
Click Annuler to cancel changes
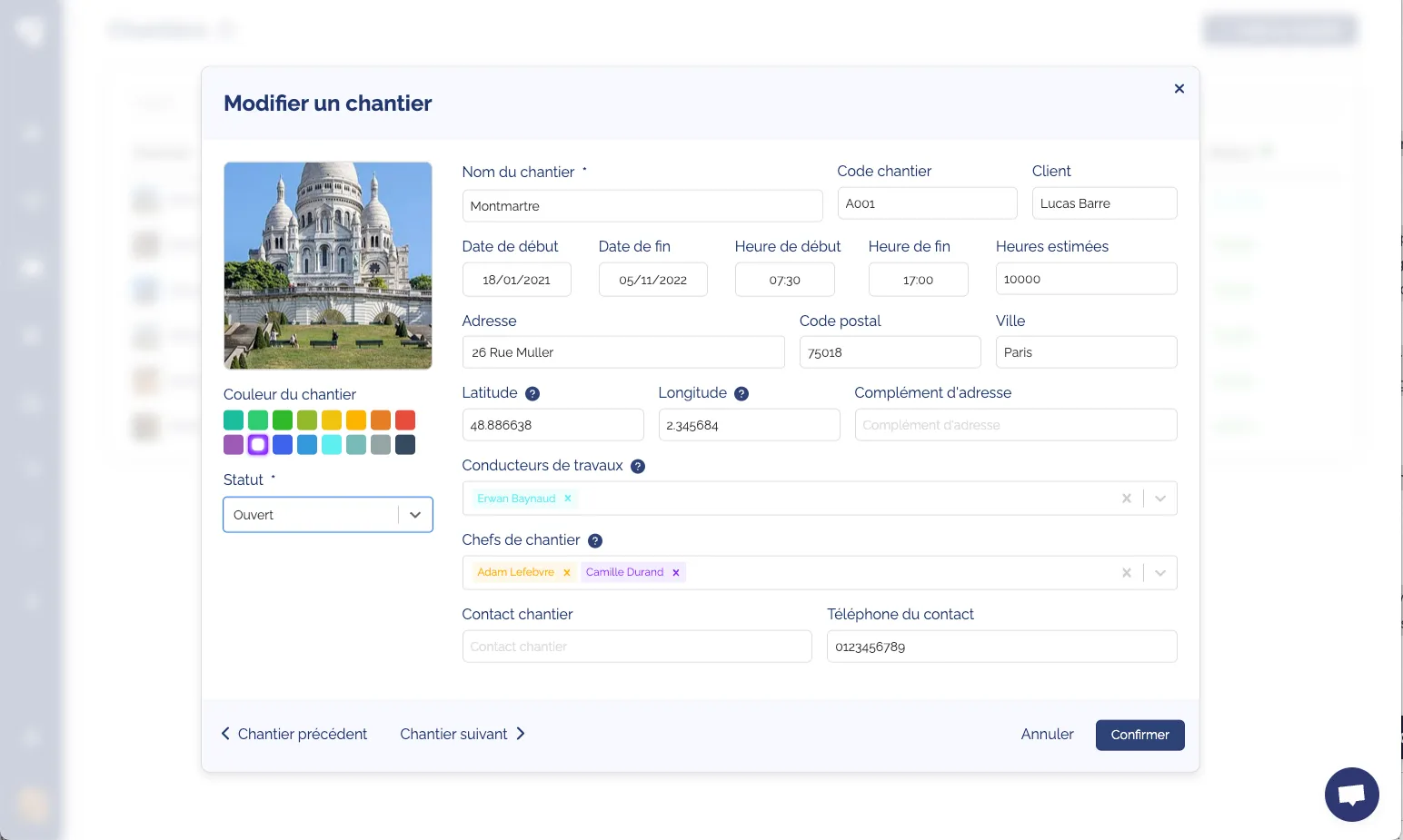click(1047, 734)
